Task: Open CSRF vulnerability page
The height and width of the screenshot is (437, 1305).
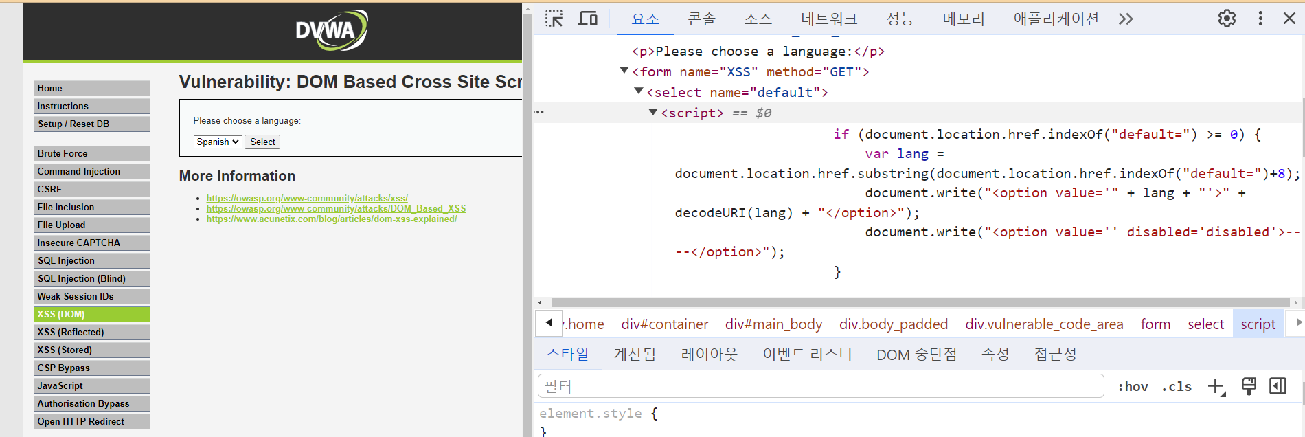Action: [92, 189]
